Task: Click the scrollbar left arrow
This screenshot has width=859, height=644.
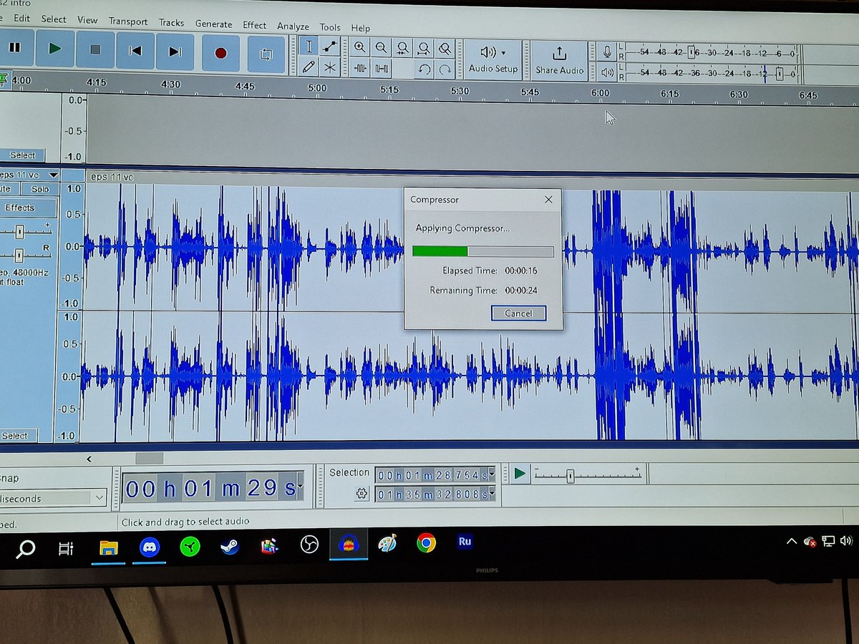Action: tap(89, 459)
